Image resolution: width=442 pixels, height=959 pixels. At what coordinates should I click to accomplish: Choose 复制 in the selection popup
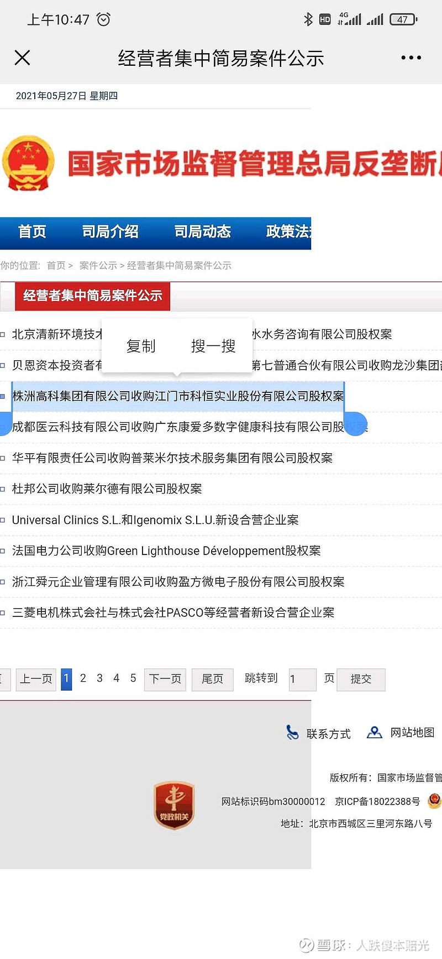coord(141,346)
